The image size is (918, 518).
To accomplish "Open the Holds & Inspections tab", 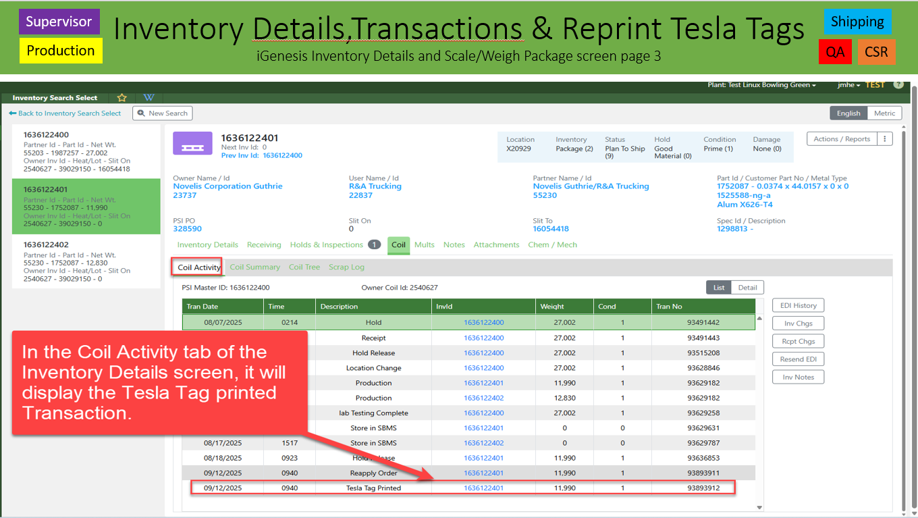I will click(x=327, y=244).
